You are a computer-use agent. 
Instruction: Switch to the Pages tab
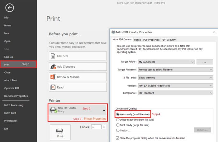click(137, 40)
